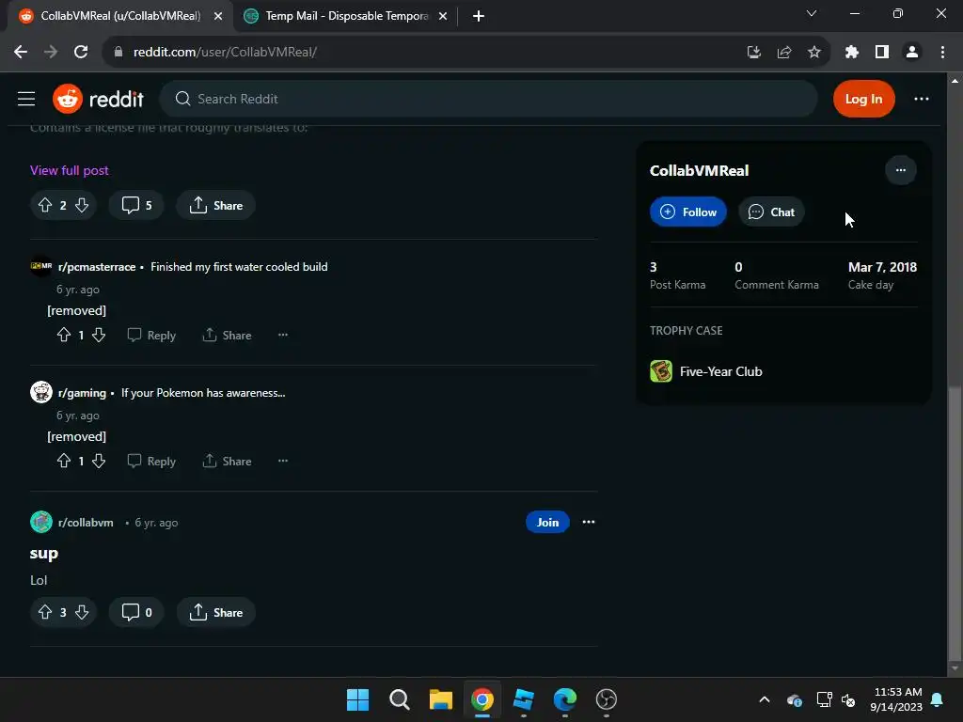Open a new browser tab
This screenshot has width=963, height=722.
pos(479,16)
